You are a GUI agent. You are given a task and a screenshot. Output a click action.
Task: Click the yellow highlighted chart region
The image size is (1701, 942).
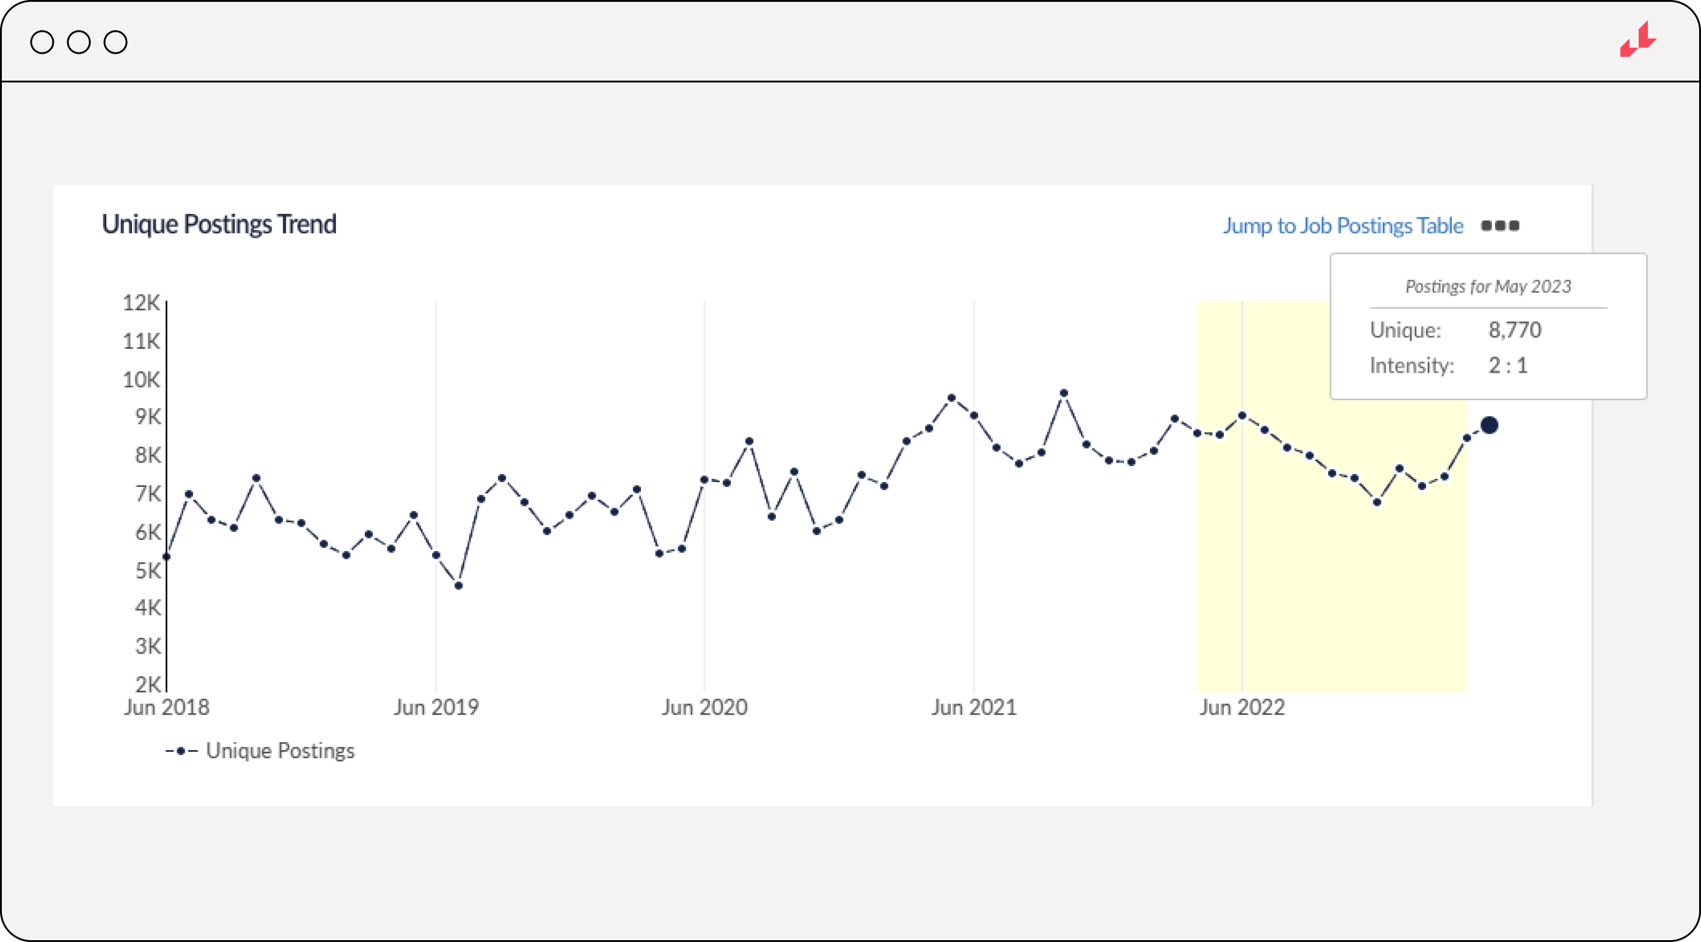pyautogui.click(x=1320, y=594)
